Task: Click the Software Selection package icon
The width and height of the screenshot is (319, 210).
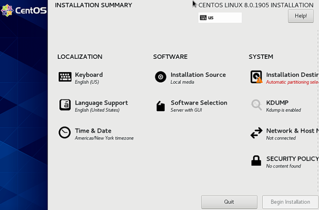Action: click(161, 106)
